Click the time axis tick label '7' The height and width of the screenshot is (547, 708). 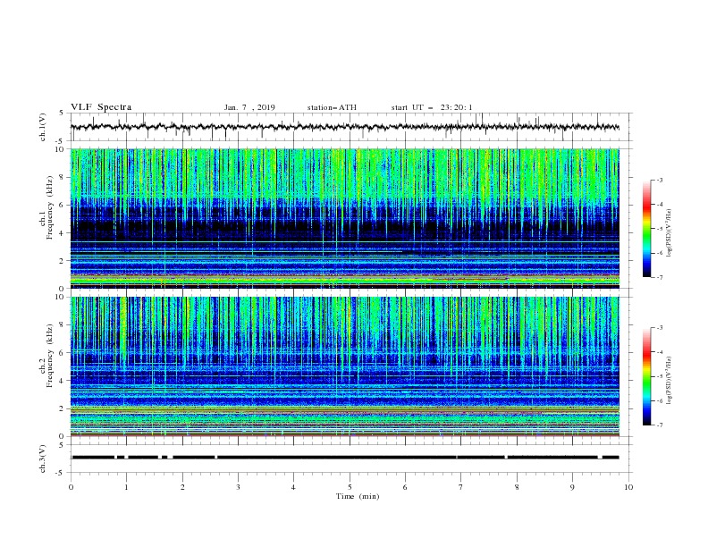[461, 487]
